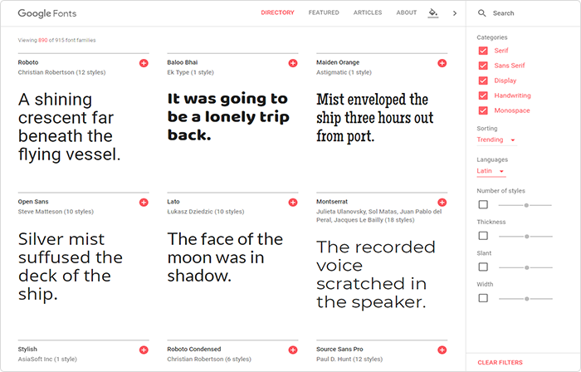This screenshot has width=581, height=372.
Task: Open the Latin languages dropdown
Action: [491, 171]
